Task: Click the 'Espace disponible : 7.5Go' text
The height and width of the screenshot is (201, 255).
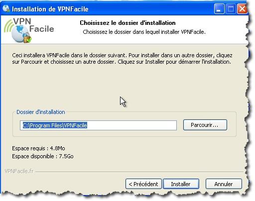Action: [x=43, y=156]
